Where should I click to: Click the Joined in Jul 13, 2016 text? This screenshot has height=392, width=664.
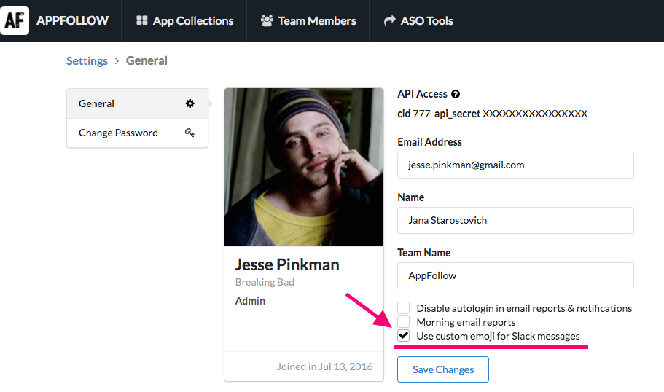pos(325,366)
